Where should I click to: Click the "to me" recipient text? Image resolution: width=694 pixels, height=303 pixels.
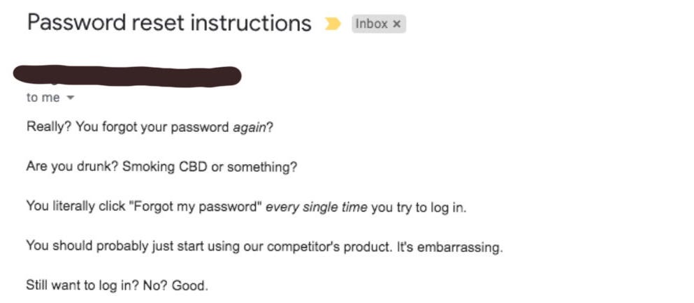click(43, 98)
